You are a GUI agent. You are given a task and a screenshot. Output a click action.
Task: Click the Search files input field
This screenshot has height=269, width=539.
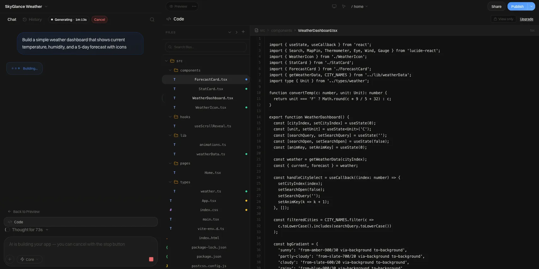click(206, 47)
